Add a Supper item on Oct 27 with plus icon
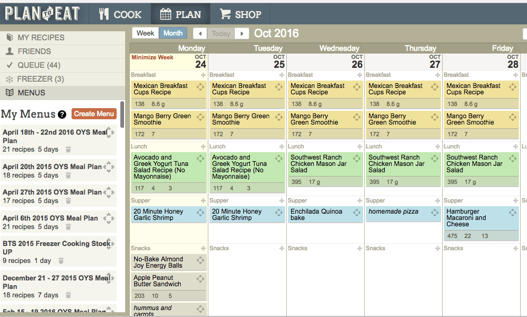This screenshot has width=527, height=317. (437, 201)
